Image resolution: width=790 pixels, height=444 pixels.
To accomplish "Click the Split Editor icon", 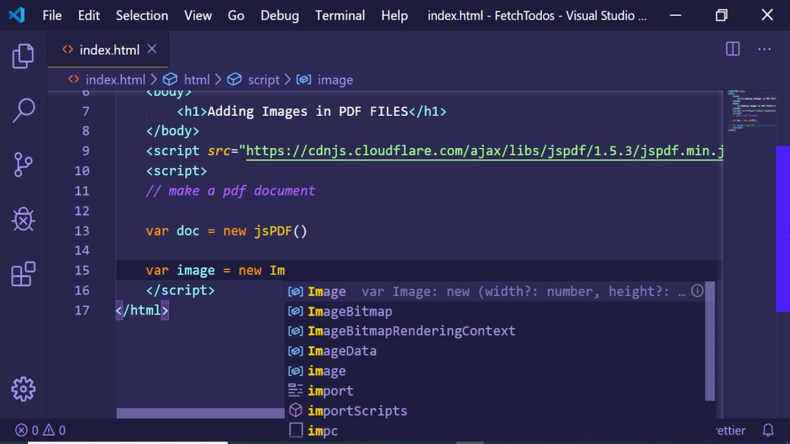I will point(733,49).
